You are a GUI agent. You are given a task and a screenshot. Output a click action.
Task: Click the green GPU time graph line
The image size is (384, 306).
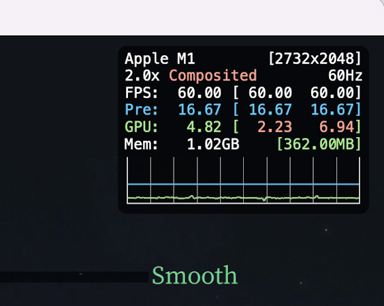pos(244,198)
